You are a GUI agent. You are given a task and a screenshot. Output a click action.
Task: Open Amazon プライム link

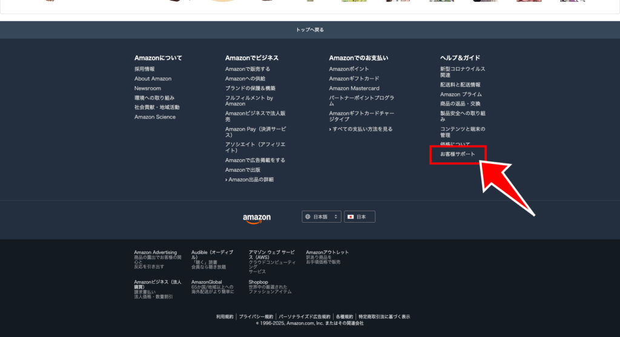[x=461, y=94]
